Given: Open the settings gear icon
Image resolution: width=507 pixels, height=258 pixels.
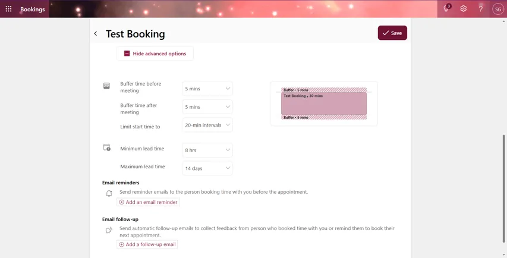Looking at the screenshot, I should pos(464,9).
